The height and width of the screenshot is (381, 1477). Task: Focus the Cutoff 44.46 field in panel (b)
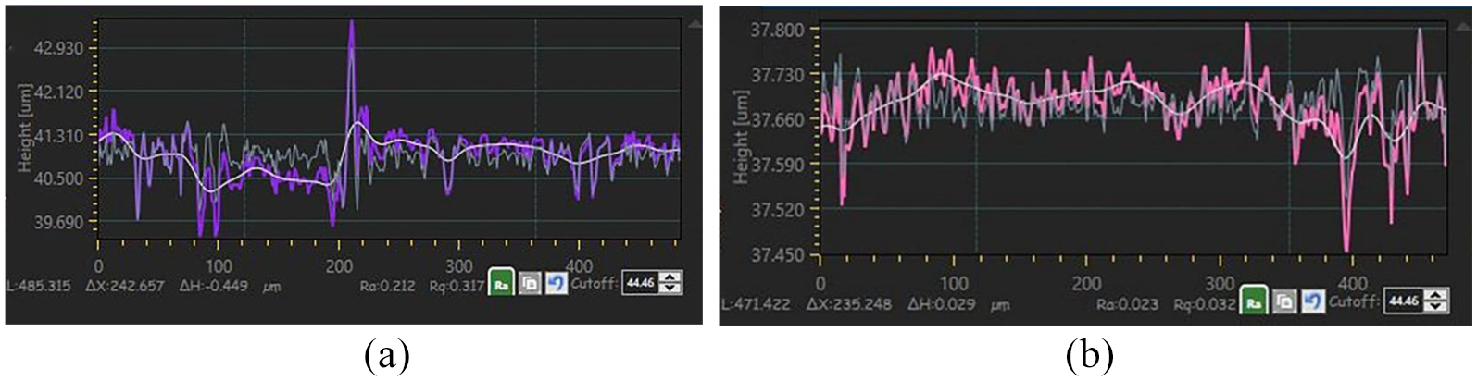[x=1403, y=301]
